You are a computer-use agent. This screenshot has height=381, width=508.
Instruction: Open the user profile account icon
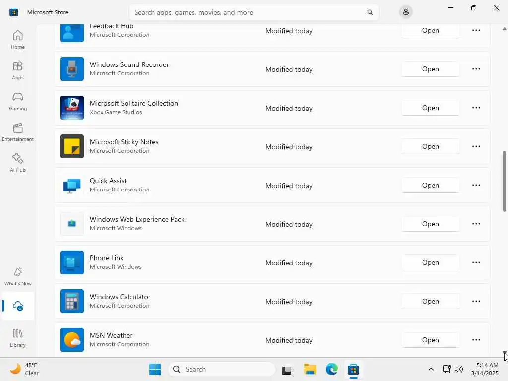tap(406, 12)
